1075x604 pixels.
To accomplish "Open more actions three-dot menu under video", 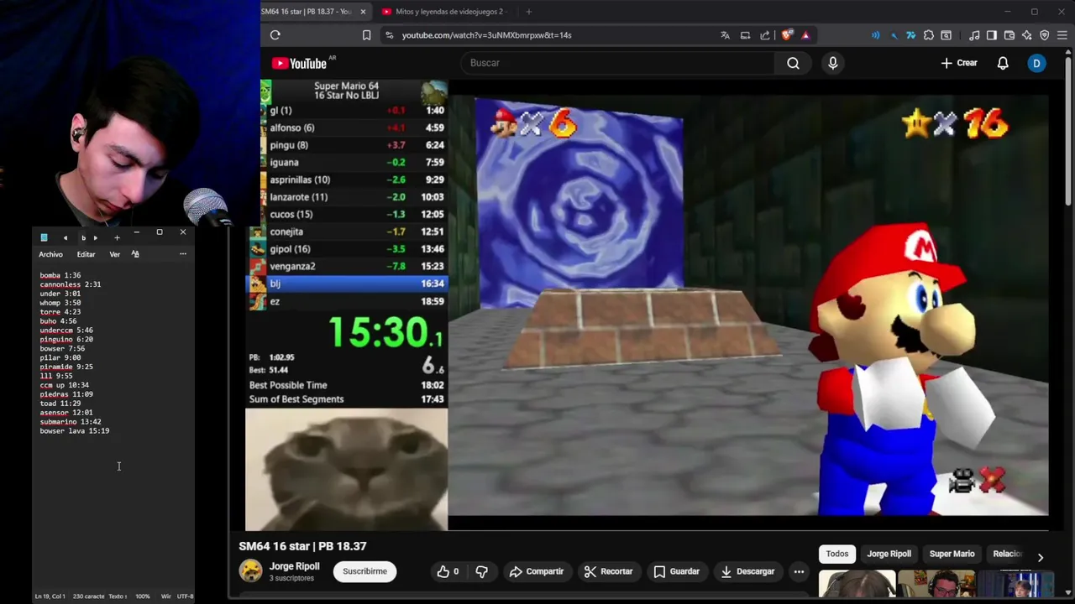I will pyautogui.click(x=799, y=571).
